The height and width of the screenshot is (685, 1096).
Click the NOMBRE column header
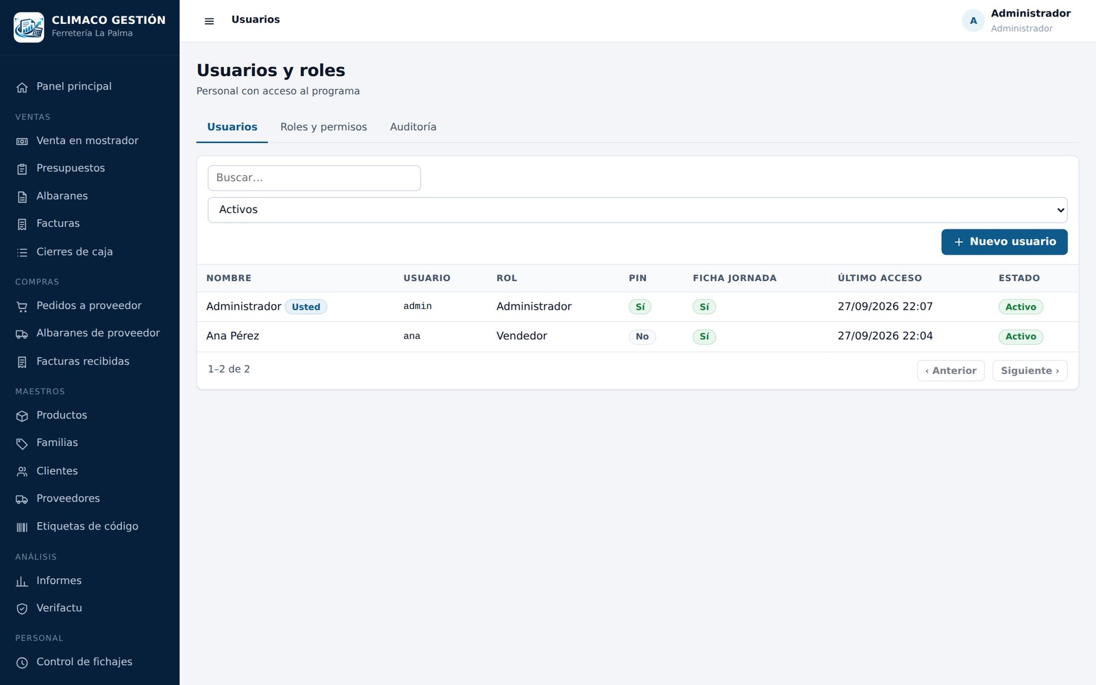click(x=229, y=278)
